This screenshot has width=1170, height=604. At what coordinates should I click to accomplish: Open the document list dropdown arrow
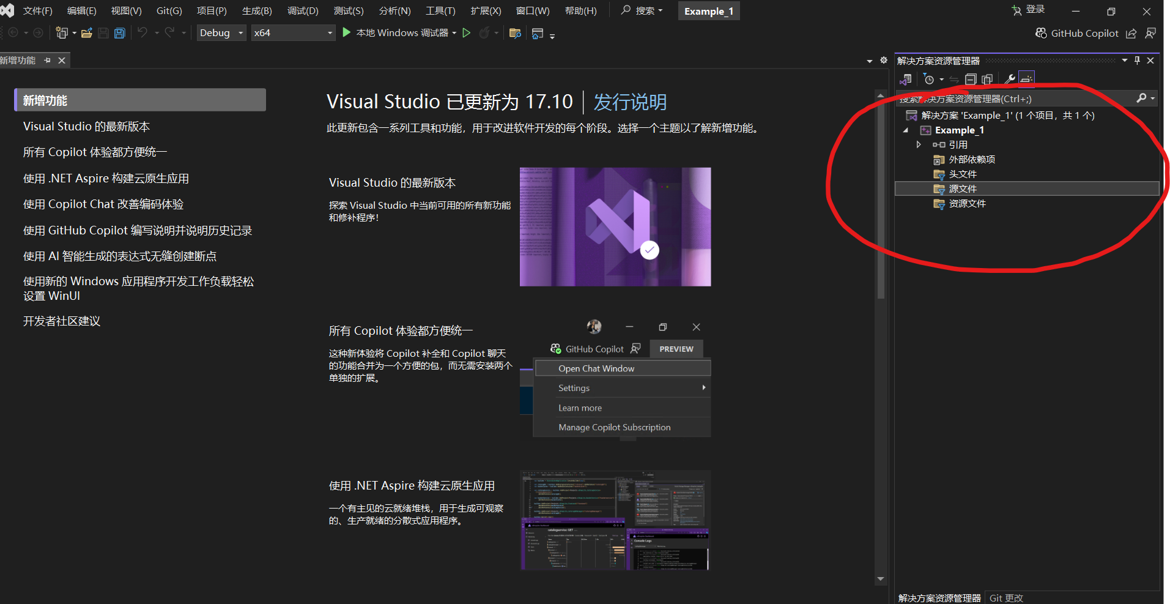pyautogui.click(x=869, y=61)
